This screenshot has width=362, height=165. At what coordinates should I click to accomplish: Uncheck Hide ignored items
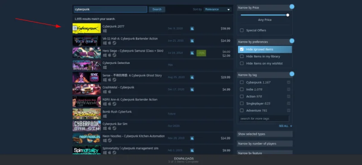tap(242, 49)
